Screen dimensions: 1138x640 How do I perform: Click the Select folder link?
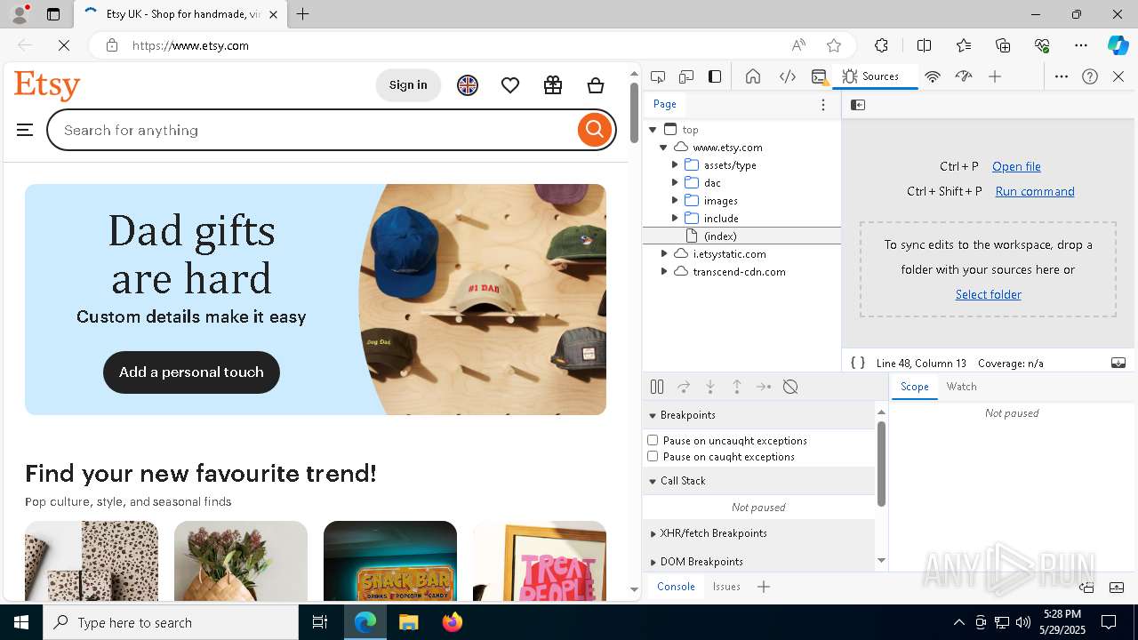click(988, 294)
